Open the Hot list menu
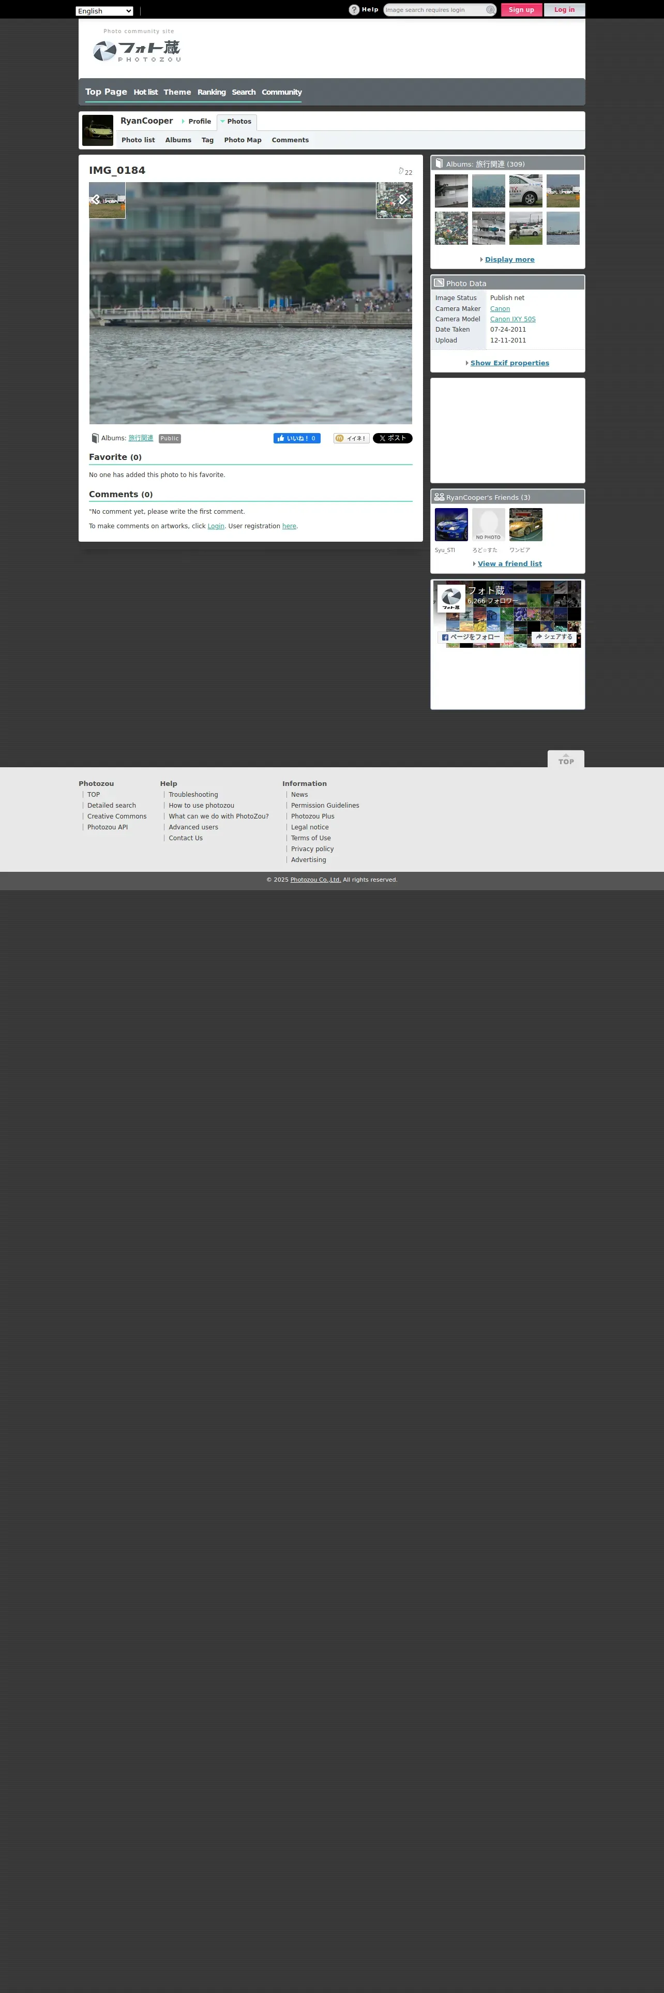 145,92
